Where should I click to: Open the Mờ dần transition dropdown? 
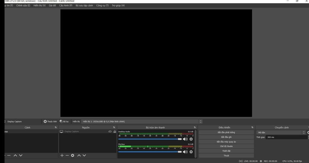coord(281,133)
